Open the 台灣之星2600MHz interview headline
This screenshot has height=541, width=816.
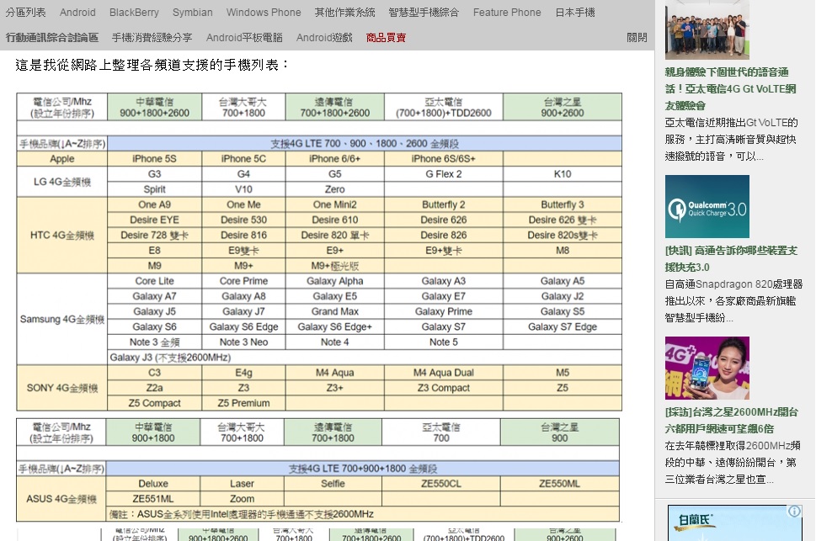731,421
